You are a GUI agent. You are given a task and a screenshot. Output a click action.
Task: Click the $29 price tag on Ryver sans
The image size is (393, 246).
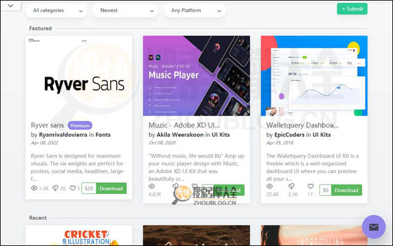coord(89,188)
